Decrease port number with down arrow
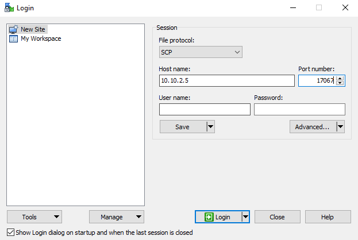358x240 pixels. pyautogui.click(x=340, y=83)
